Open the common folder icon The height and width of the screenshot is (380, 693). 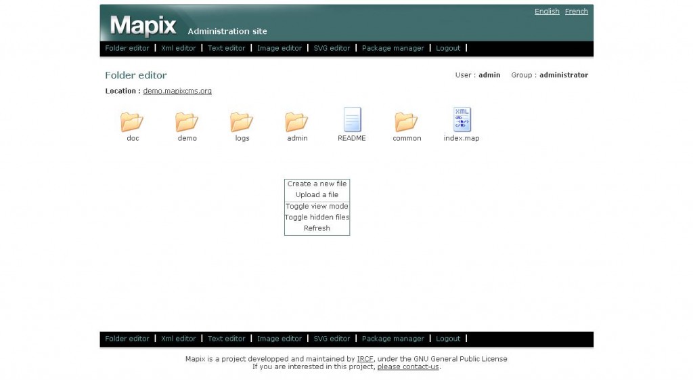[406, 122]
